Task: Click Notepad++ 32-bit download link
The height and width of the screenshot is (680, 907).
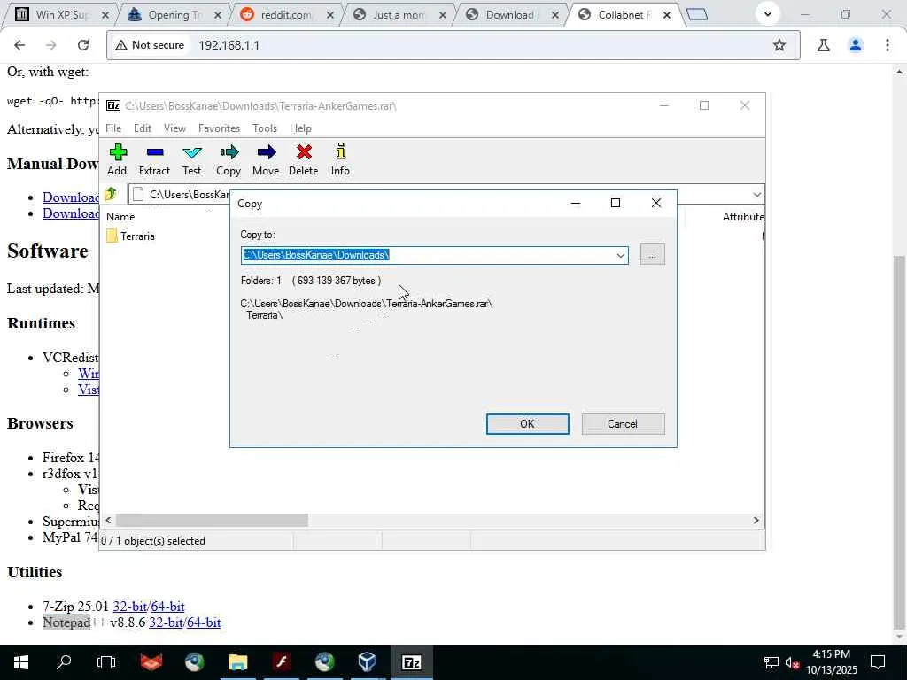Action: point(166,622)
